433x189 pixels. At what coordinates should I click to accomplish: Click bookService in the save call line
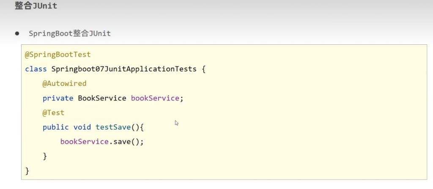point(84,142)
